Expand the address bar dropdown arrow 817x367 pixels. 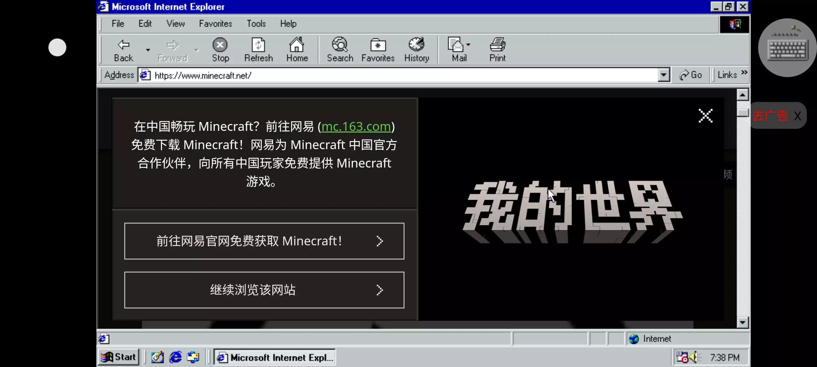[x=663, y=75]
